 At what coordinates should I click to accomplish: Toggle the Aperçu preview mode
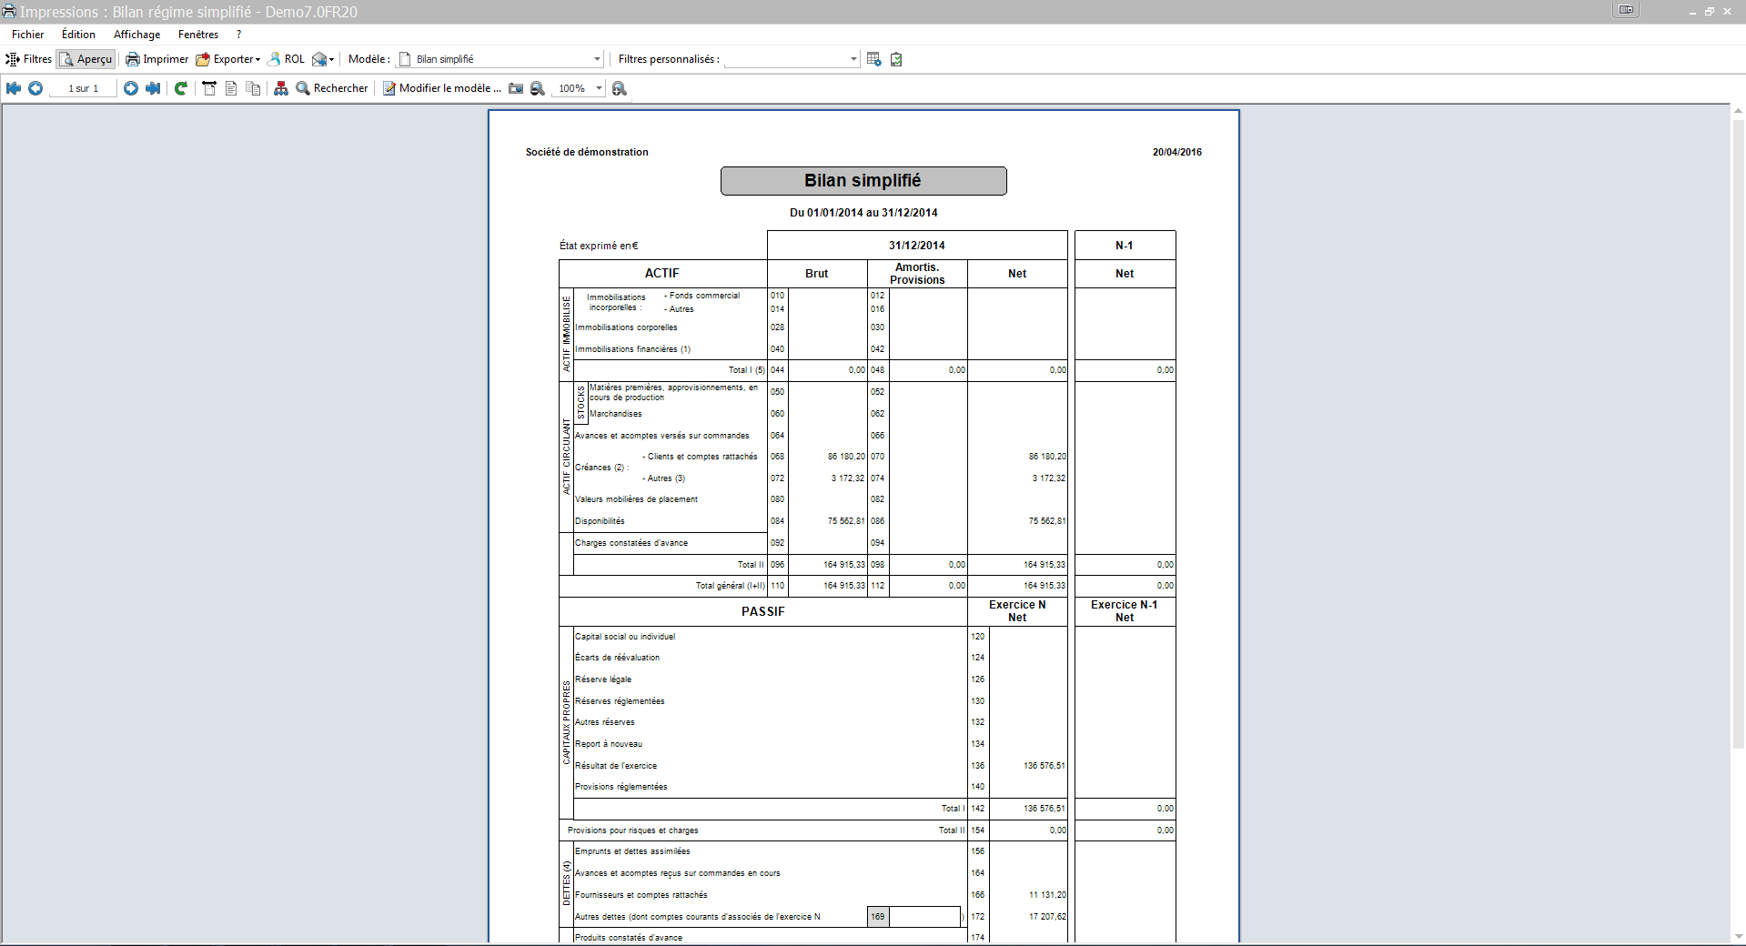click(86, 59)
